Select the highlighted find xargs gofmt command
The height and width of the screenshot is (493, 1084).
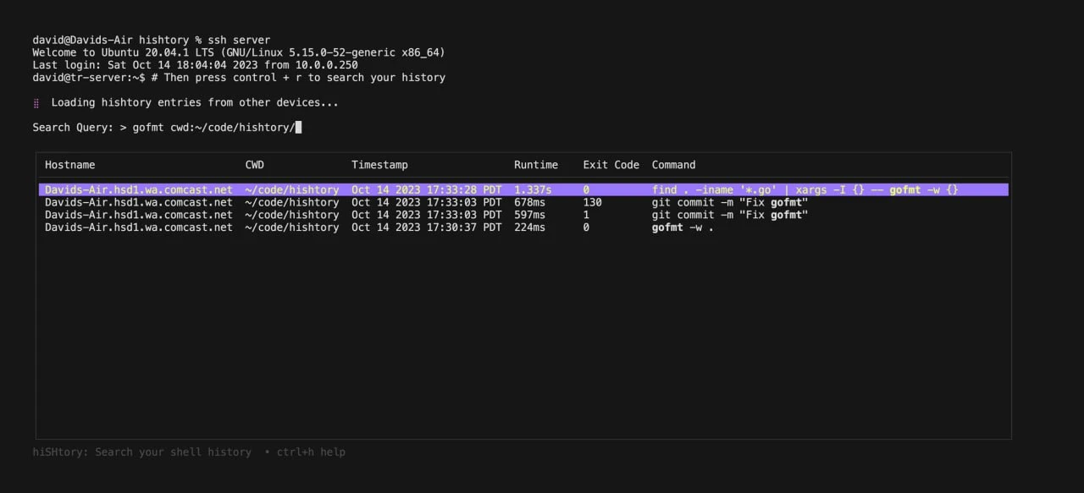pyautogui.click(x=805, y=190)
